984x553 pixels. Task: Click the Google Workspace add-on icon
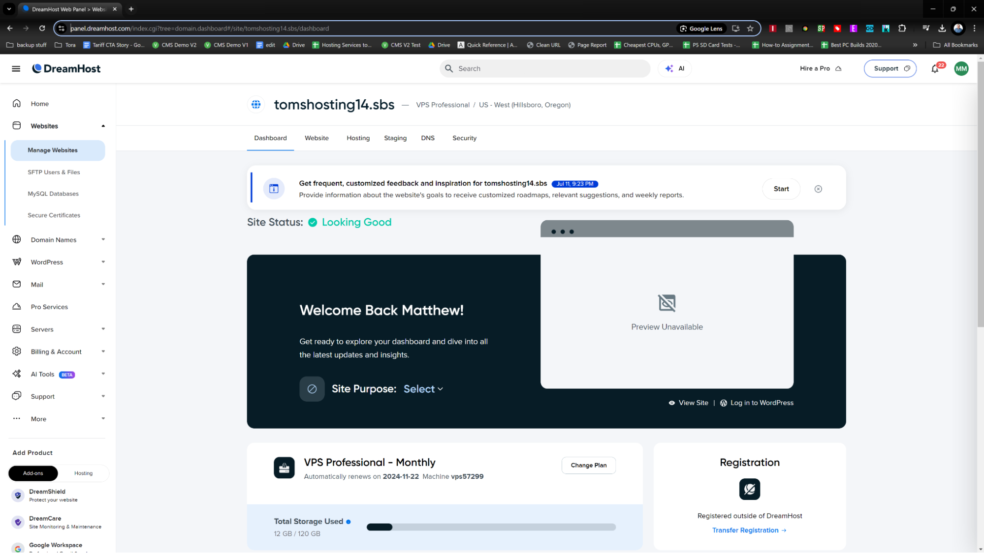click(x=18, y=549)
